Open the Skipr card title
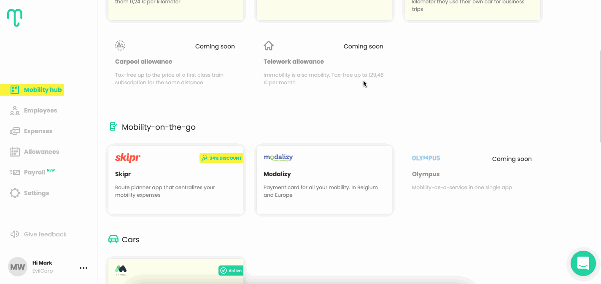 [123, 174]
